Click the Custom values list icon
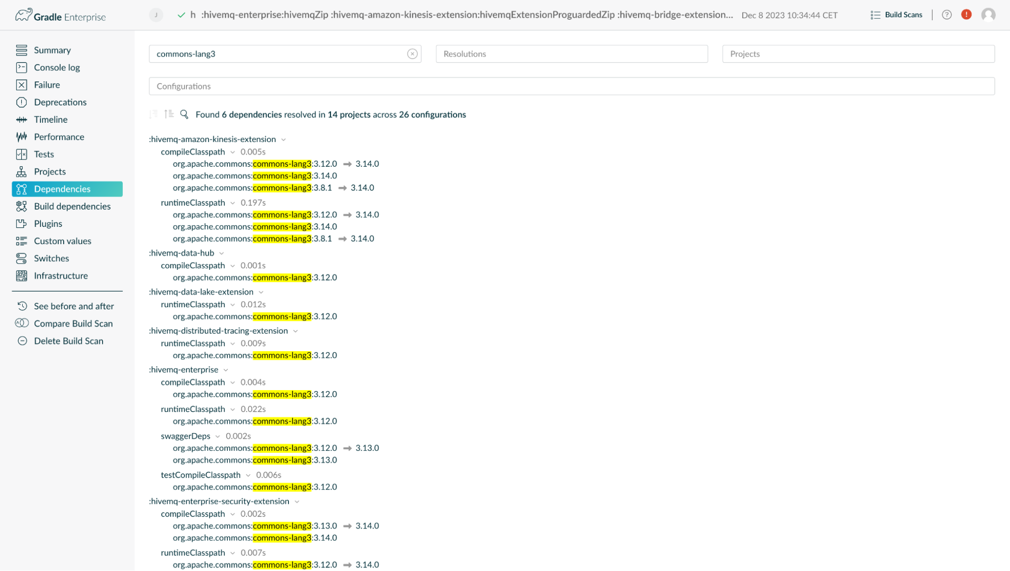1010x571 pixels. [21, 241]
